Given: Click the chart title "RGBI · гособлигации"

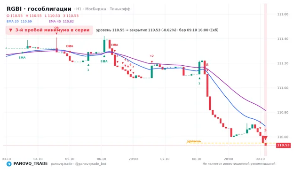Looking at the screenshot, I should [39, 9].
